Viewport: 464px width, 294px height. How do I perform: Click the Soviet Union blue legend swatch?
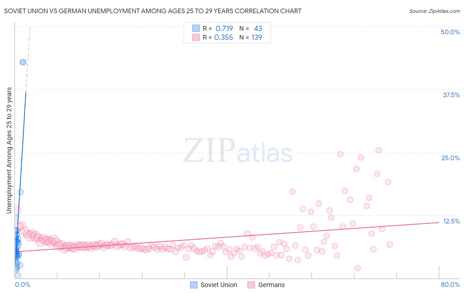pos(194,285)
